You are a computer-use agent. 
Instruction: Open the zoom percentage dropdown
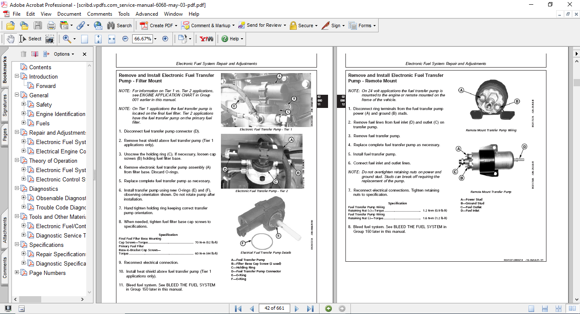coord(155,39)
